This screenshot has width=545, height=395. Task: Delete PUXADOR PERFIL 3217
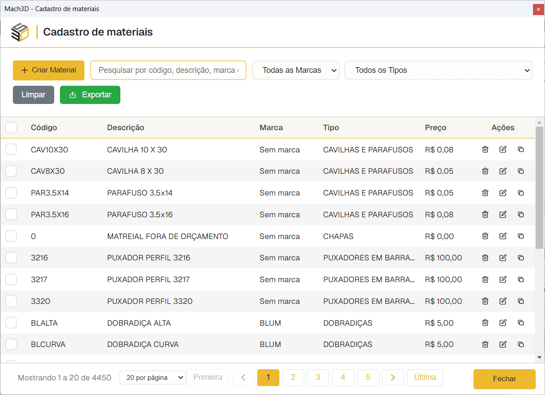point(485,279)
